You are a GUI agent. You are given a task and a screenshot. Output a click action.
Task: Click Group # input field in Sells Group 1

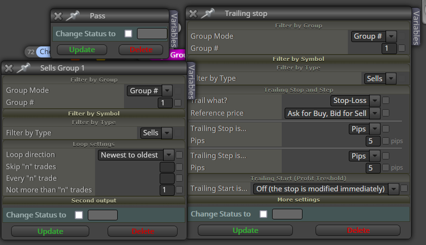[x=165, y=103]
